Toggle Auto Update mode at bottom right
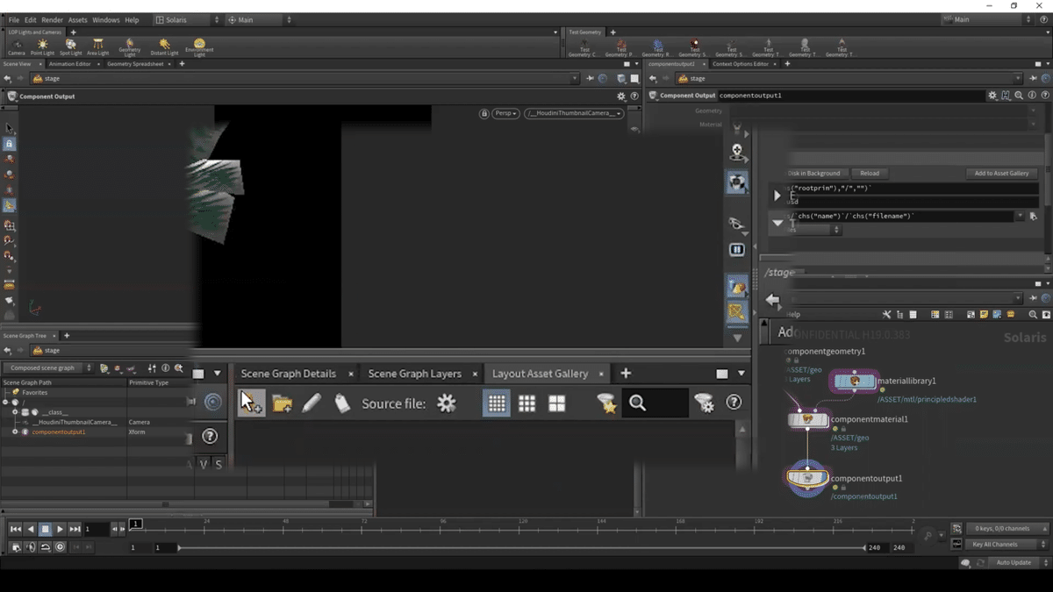 1014,562
